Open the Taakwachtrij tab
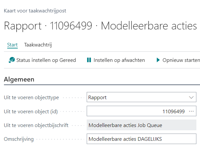The height and width of the screenshot is (146, 200). 38,45
